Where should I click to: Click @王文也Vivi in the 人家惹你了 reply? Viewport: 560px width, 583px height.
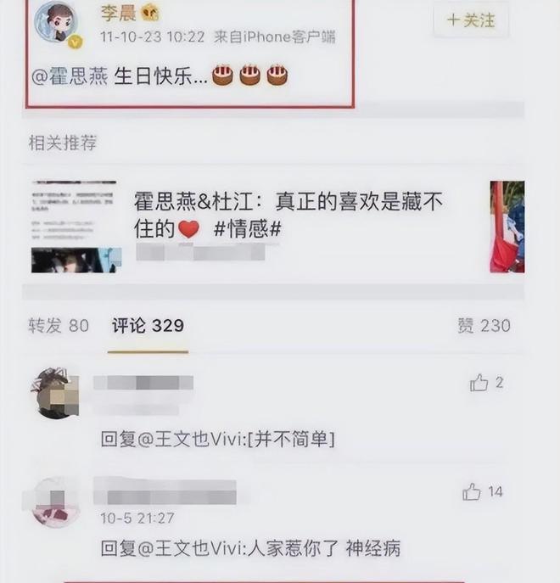coord(190,548)
